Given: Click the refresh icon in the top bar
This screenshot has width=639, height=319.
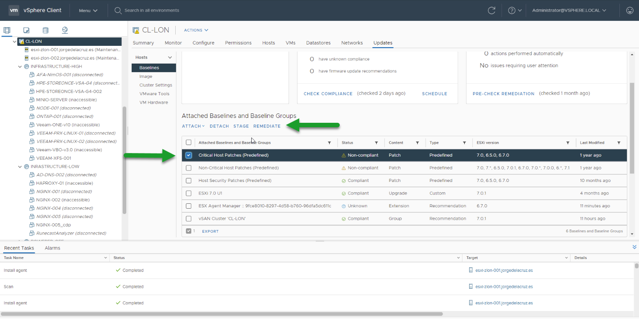Looking at the screenshot, I should (x=491, y=10).
